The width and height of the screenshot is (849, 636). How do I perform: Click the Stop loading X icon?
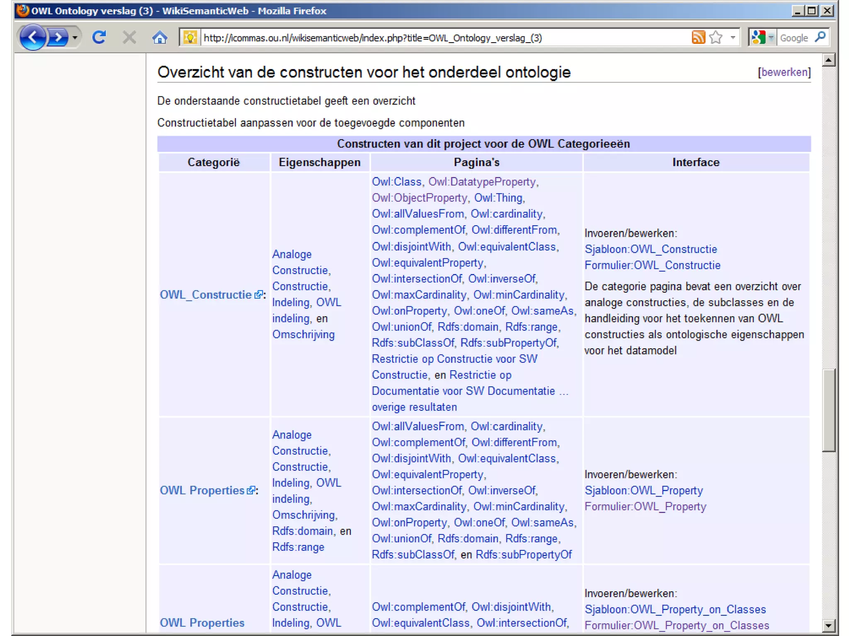point(129,38)
